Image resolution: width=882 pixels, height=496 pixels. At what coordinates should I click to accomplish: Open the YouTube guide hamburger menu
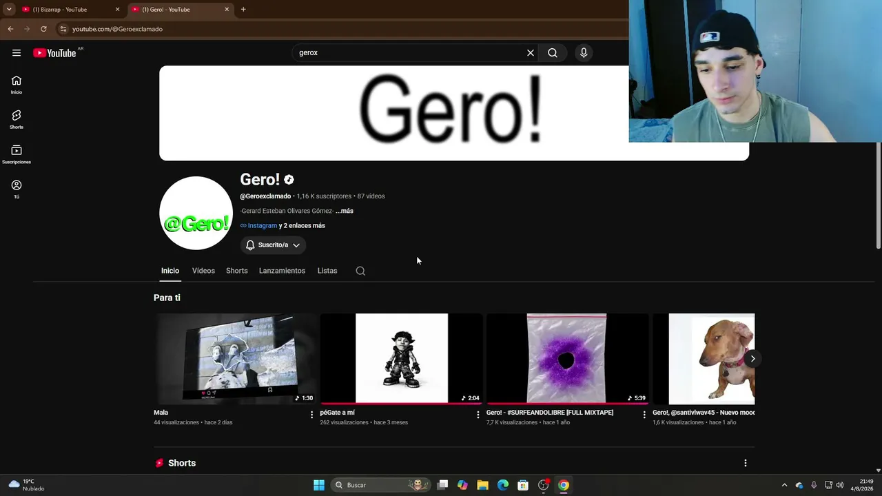coord(17,53)
